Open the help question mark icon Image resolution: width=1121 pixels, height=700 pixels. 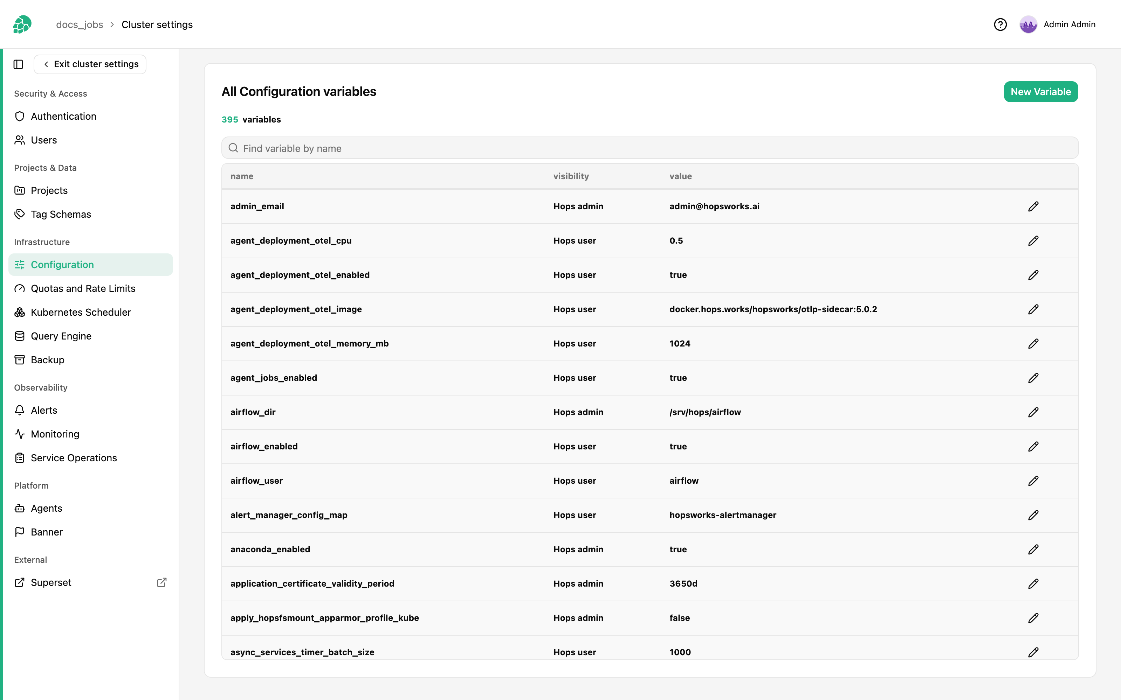pos(1000,24)
